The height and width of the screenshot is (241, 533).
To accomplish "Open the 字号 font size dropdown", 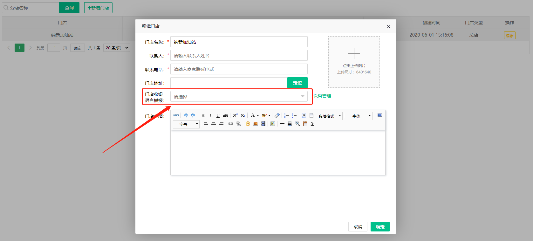I will (186, 124).
